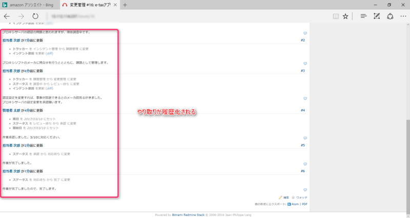
Task: Open journal note link #5
Action: [x=302, y=145]
